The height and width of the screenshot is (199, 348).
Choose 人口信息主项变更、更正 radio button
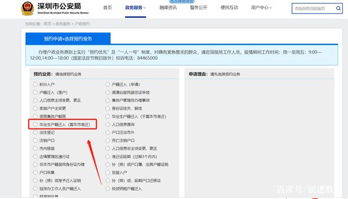(35, 100)
